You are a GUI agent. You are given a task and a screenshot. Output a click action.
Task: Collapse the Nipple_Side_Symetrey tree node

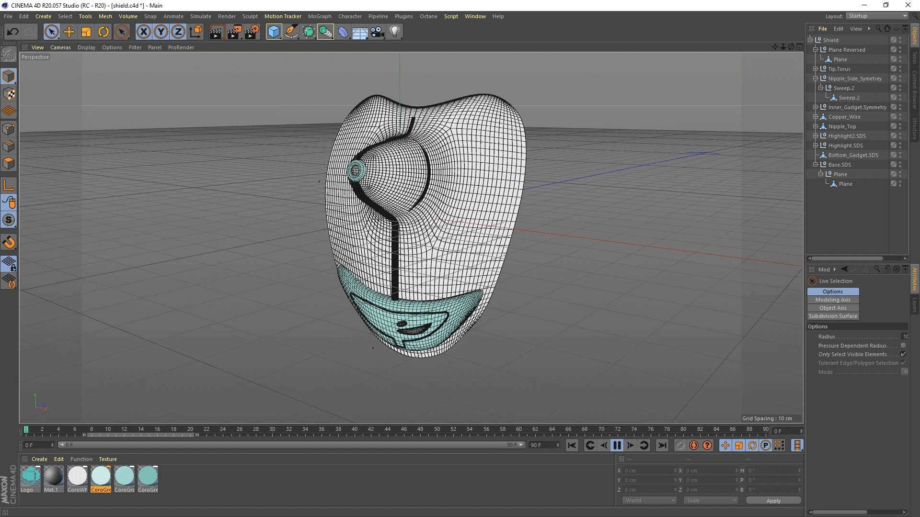point(815,79)
